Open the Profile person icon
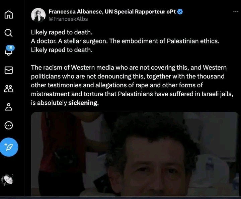241x199 pixels. point(9,107)
